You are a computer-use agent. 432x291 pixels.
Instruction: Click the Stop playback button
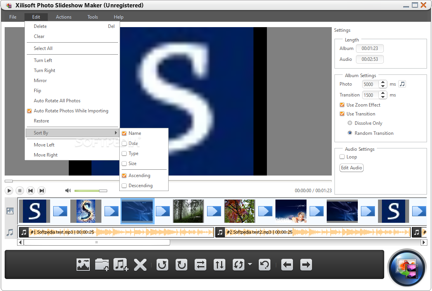pyautogui.click(x=20, y=190)
